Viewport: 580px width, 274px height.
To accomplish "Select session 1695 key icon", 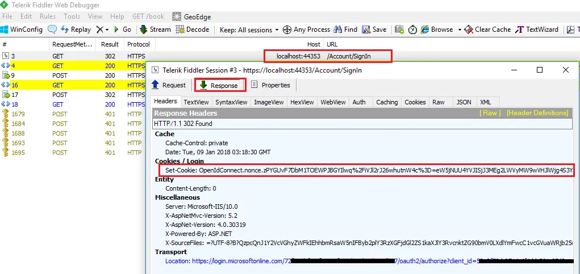I will click(x=5, y=152).
